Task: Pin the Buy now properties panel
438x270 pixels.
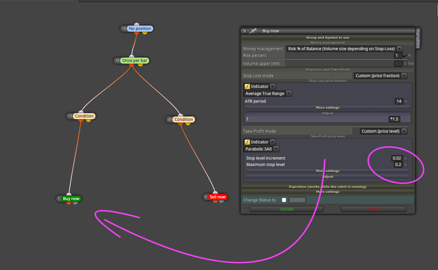Action: pos(253,31)
